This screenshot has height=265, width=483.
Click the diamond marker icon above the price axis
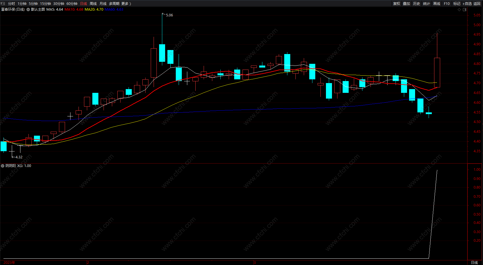(x=459, y=9)
